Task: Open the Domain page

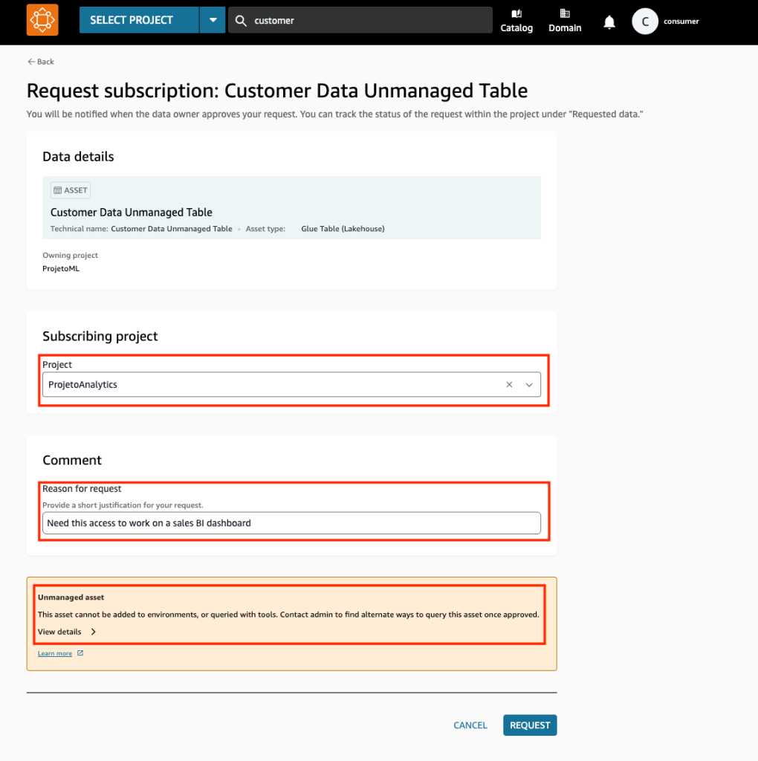Action: (565, 21)
